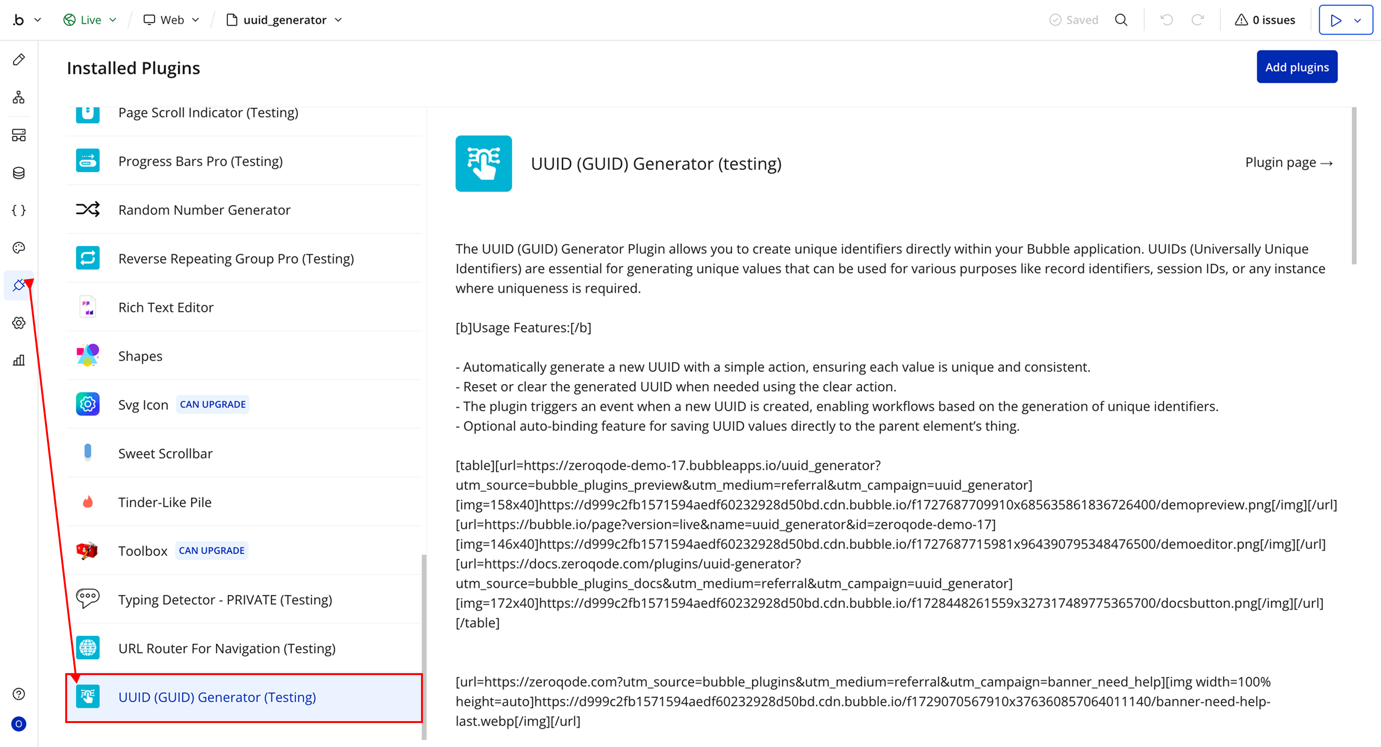The image size is (1381, 747).
Task: Open the Workflow tab icon in sidebar
Action: (19, 97)
